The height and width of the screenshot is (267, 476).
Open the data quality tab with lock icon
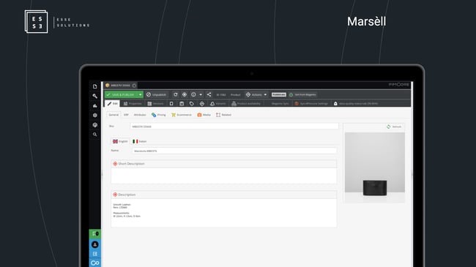(x=356, y=104)
